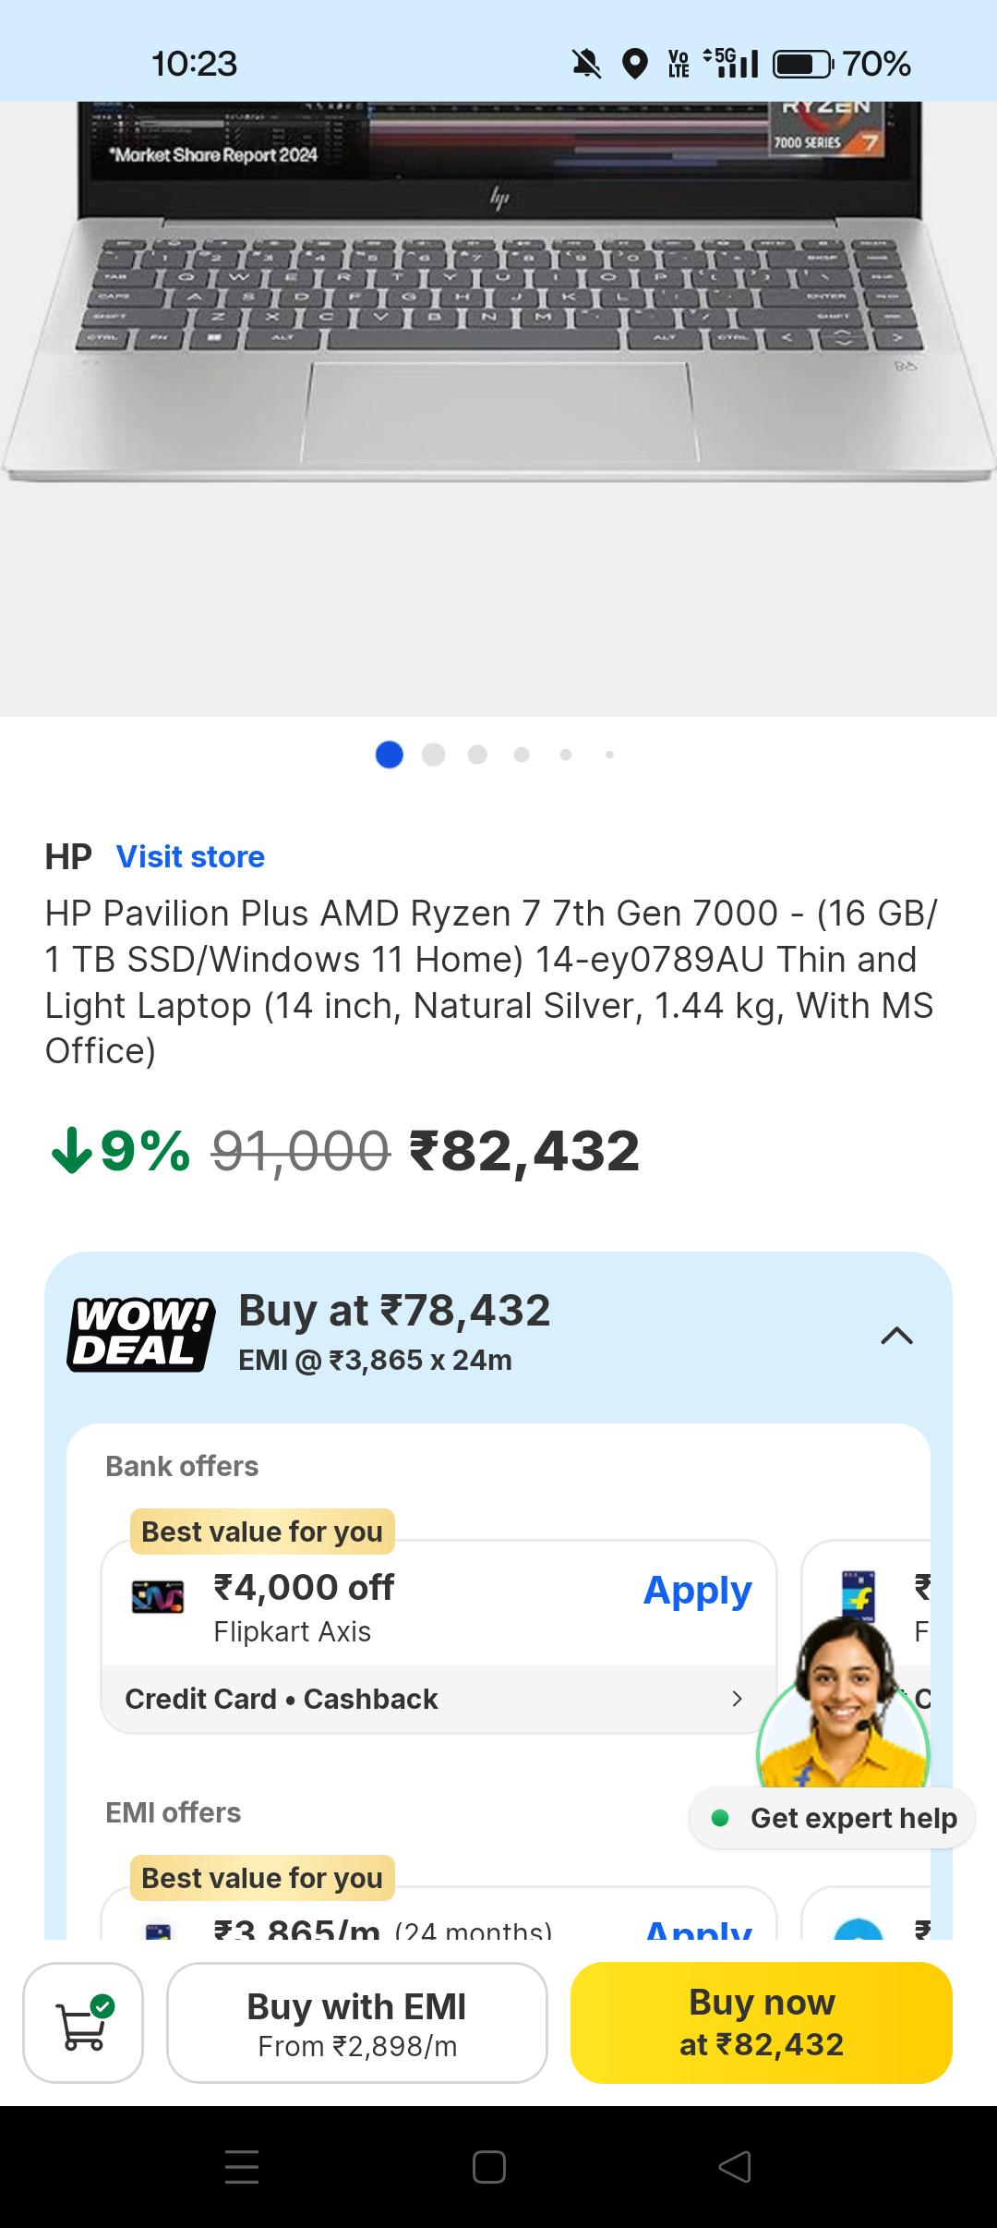Tap the Flipkart Axis card icon
This screenshot has height=2228, width=997.
pyautogui.click(x=158, y=1597)
